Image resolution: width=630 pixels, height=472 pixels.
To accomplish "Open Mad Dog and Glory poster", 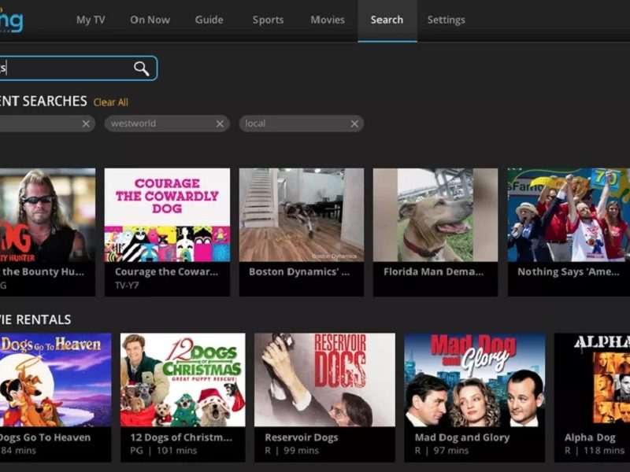I will tap(475, 380).
